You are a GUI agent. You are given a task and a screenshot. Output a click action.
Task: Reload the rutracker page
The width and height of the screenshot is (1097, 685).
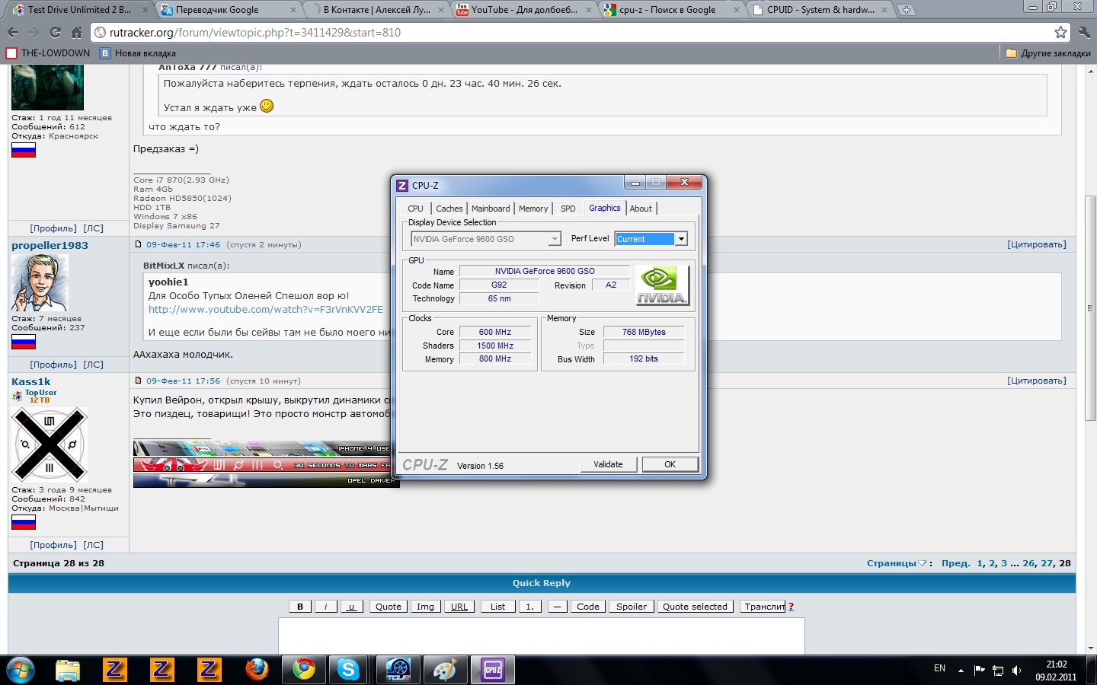(55, 33)
